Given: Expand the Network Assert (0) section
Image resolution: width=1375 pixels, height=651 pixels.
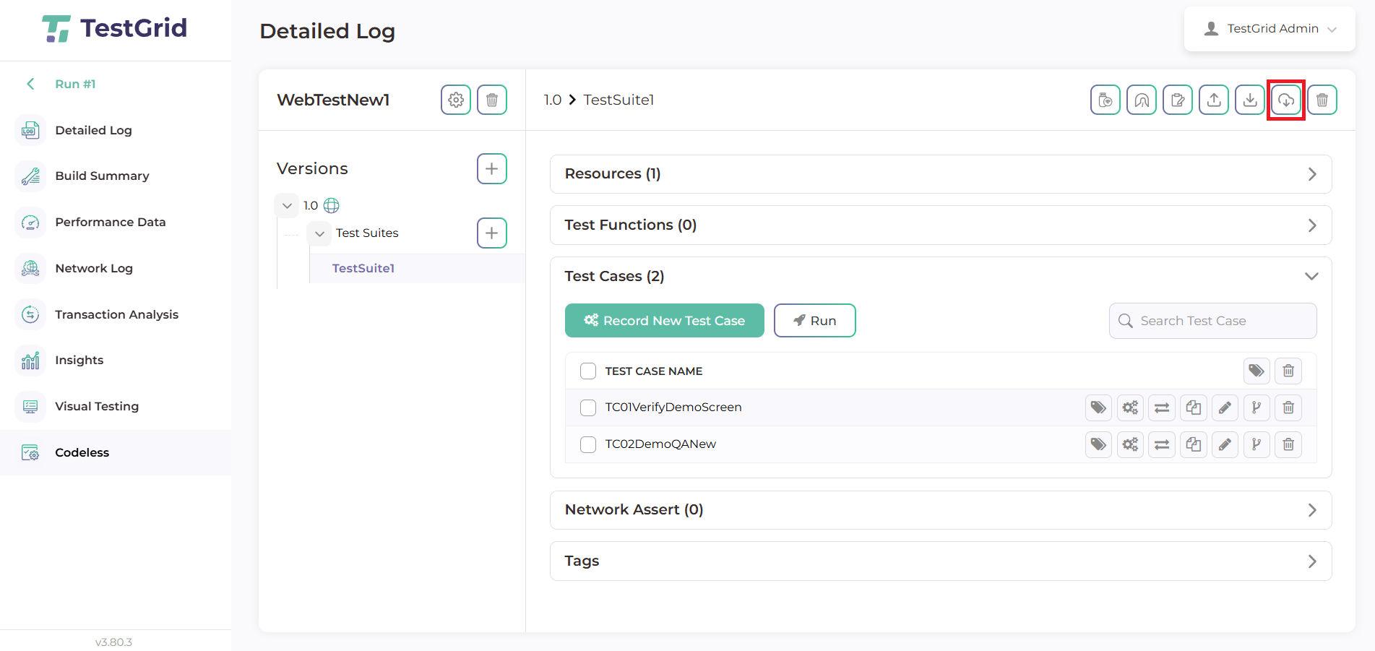Looking at the screenshot, I should [941, 510].
